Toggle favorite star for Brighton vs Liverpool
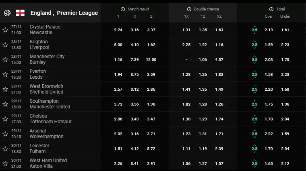The image size is (306, 171). click(x=5, y=45)
